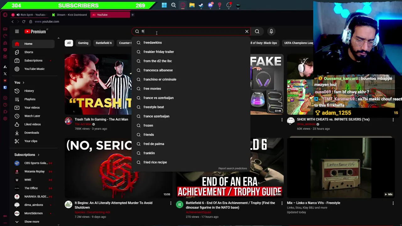Expand the 'You' section

[19, 83]
